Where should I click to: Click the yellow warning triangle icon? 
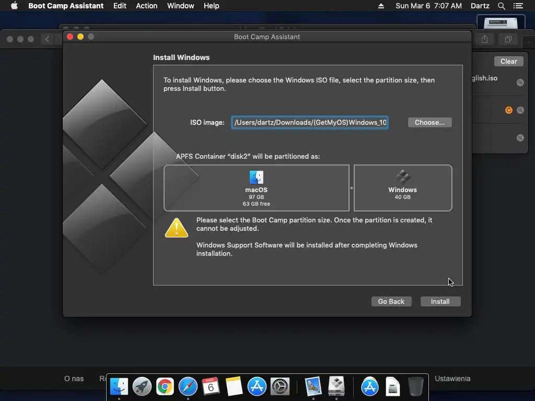pos(177,228)
